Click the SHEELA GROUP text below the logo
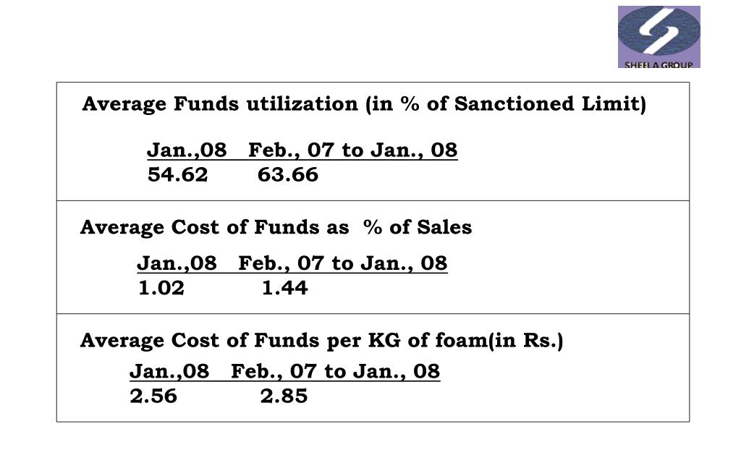The width and height of the screenshot is (741, 463). tap(659, 64)
